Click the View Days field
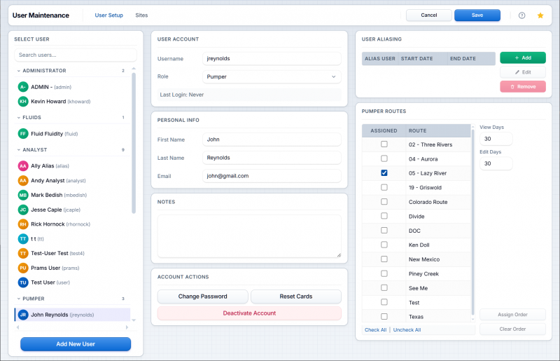The image size is (560, 361). [496, 139]
